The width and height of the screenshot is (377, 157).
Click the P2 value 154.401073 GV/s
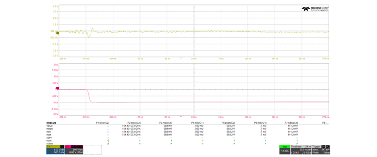131,126
